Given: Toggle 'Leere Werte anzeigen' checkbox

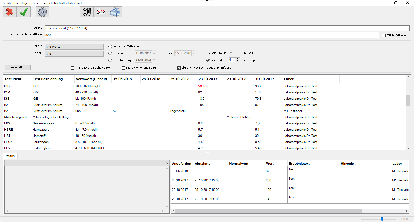Looking at the screenshot, I should pos(123,68).
